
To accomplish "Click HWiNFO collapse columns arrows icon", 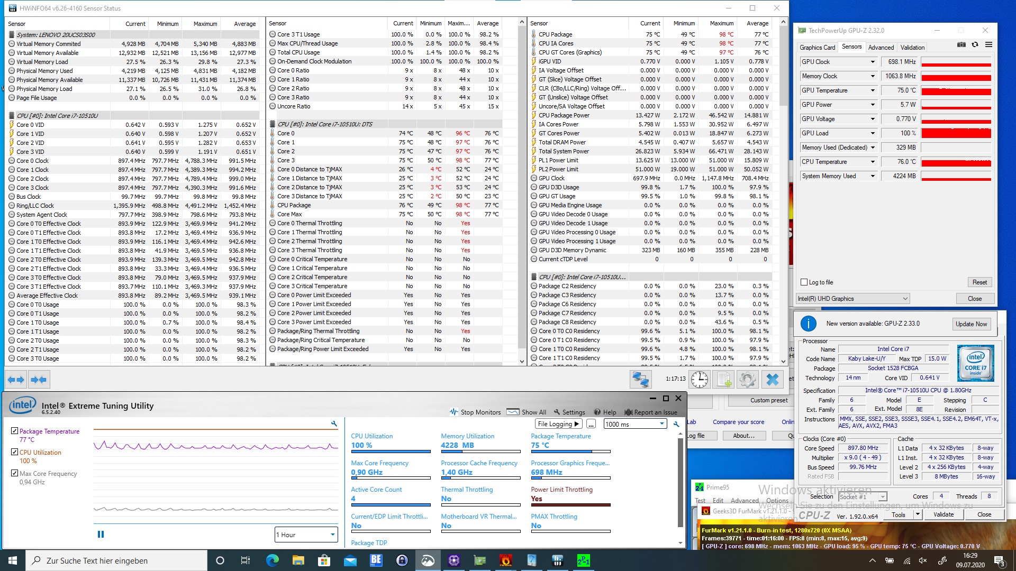I will 39,379.
